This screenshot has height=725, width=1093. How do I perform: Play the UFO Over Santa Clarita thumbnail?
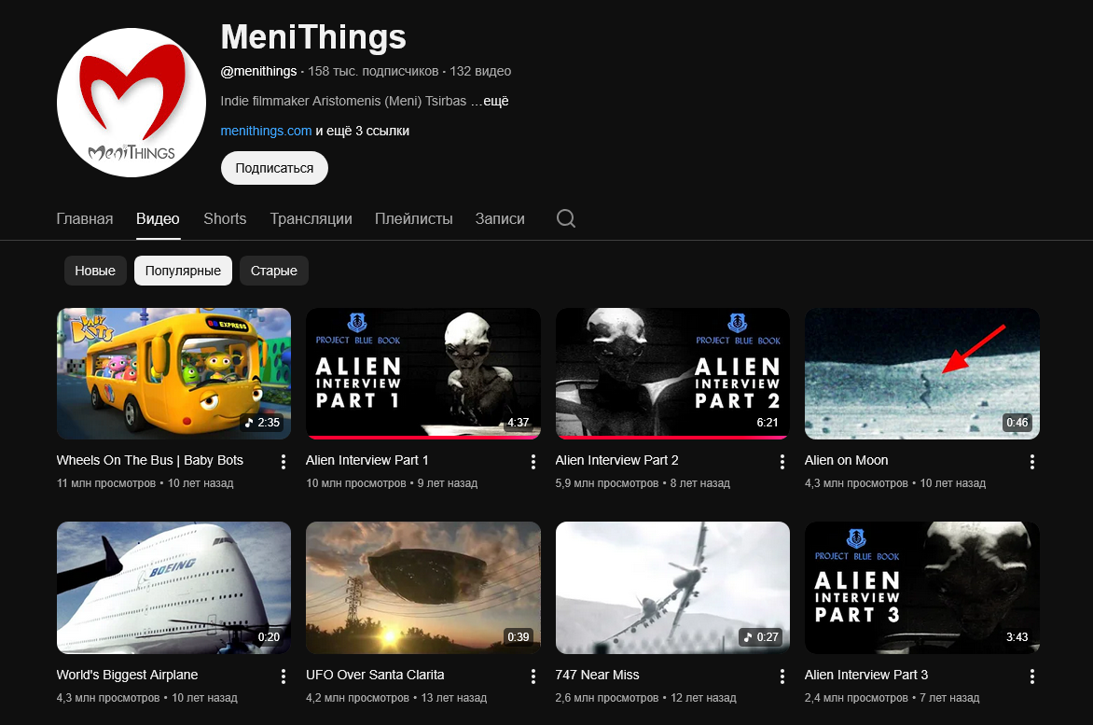pyautogui.click(x=423, y=588)
